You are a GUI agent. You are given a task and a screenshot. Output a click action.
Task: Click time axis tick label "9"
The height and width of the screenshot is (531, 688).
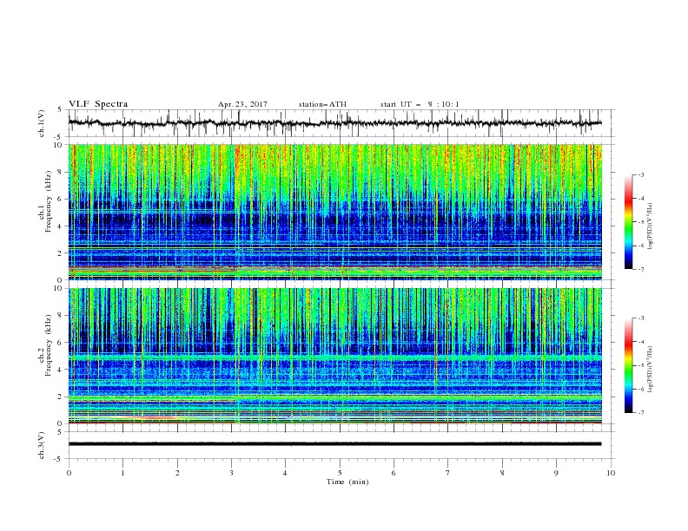(556, 473)
